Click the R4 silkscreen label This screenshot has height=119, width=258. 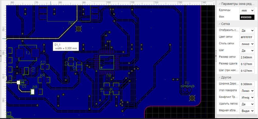click(42, 75)
